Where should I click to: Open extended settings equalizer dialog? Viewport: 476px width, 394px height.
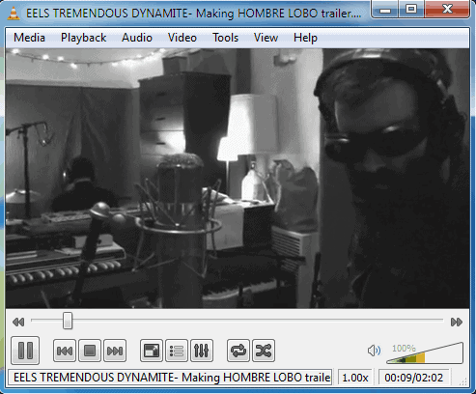coord(202,351)
